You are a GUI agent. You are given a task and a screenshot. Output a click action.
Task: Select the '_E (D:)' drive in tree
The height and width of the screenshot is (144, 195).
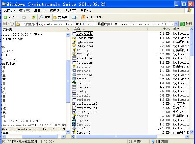pos(7,51)
